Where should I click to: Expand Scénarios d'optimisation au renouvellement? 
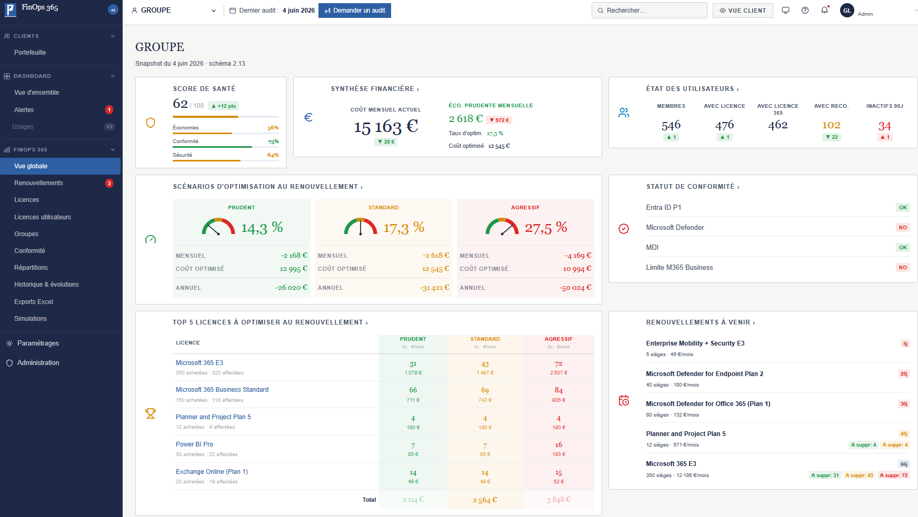267,187
